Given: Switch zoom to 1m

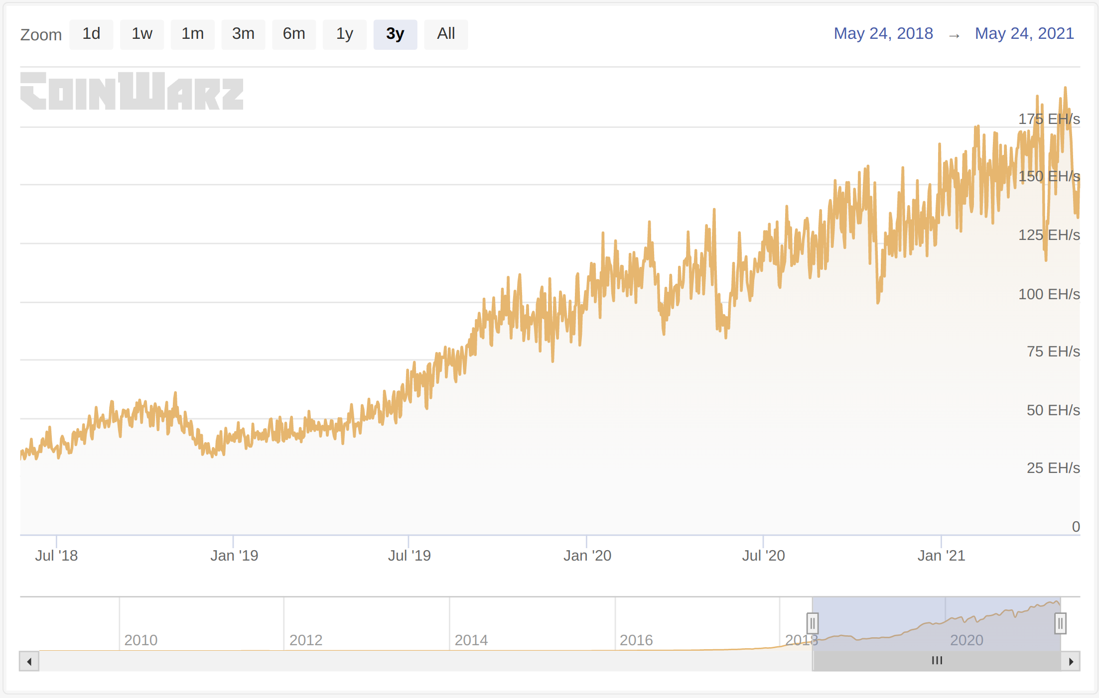Looking at the screenshot, I should 192,34.
